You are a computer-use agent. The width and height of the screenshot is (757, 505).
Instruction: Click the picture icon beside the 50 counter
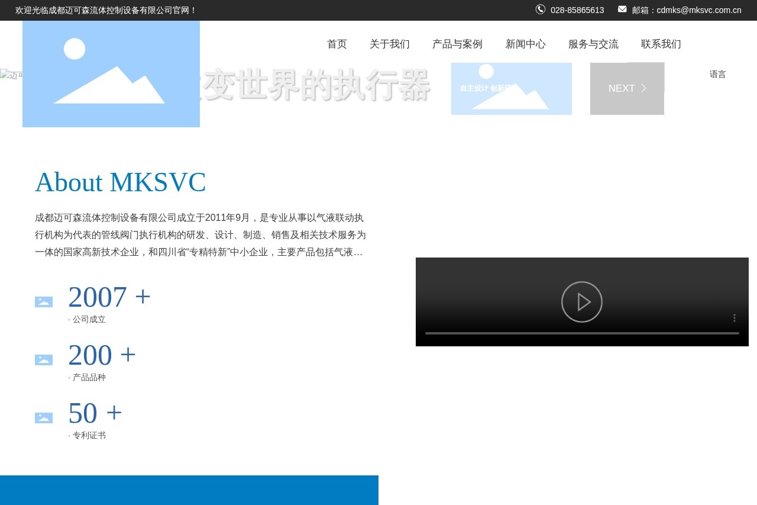pos(44,417)
